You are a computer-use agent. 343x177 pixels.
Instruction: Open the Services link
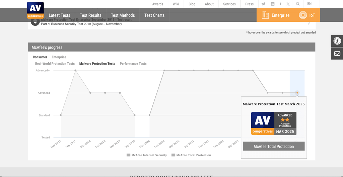229,4
